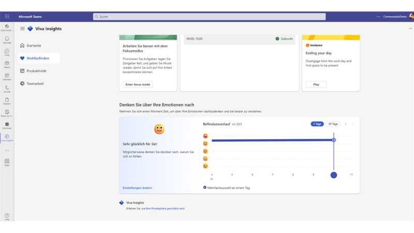Open Teams icon in left rail
Viewport: 414px width, 233px height.
coord(7,64)
